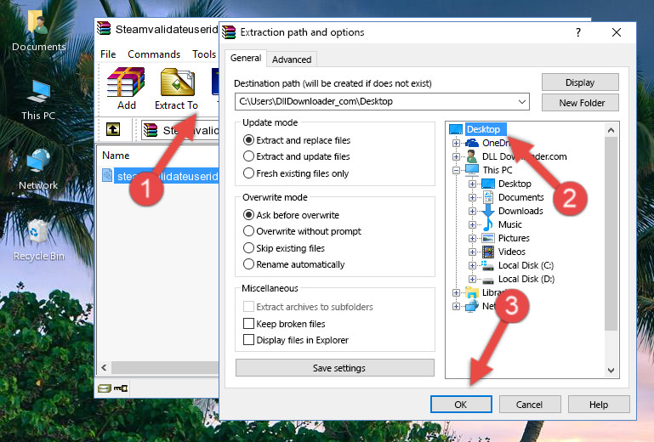Image resolution: width=654 pixels, height=442 pixels.
Task: Expand the Pictures tree node
Action: click(x=472, y=239)
